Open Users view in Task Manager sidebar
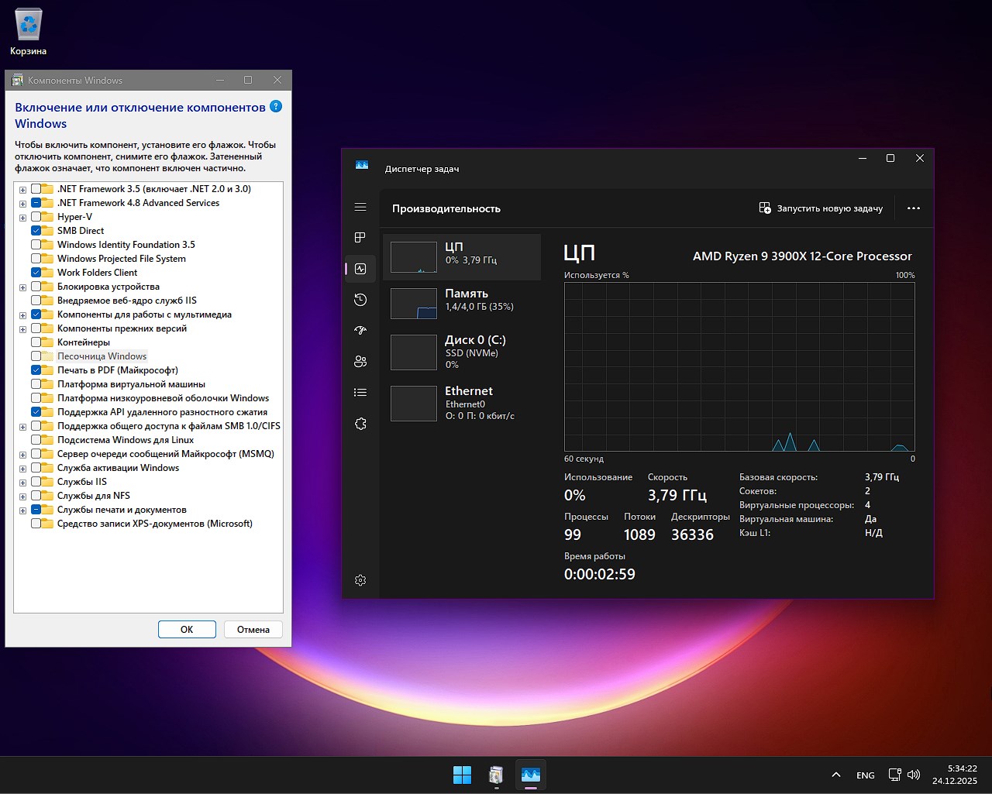This screenshot has height=794, width=992. [360, 361]
